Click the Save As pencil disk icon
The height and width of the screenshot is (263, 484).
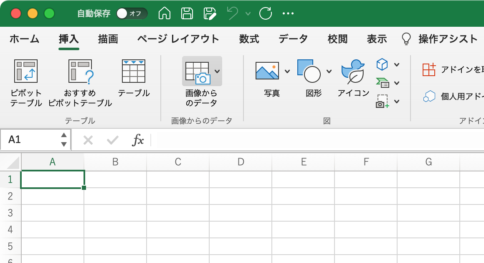[x=210, y=14]
